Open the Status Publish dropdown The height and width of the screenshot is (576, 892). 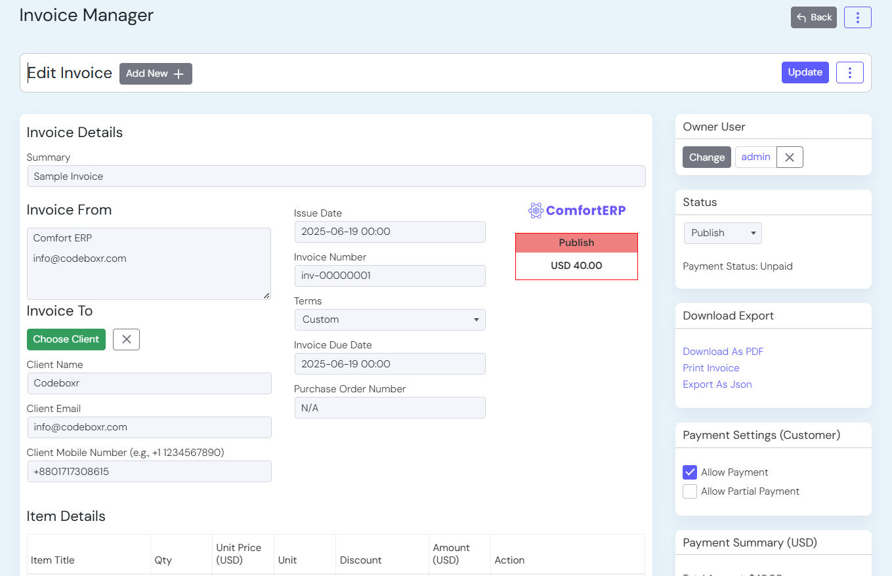[x=723, y=233]
